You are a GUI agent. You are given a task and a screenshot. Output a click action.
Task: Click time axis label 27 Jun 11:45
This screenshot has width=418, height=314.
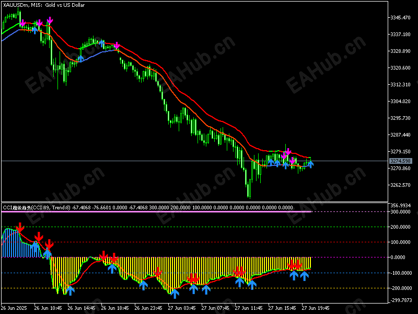point(249,308)
